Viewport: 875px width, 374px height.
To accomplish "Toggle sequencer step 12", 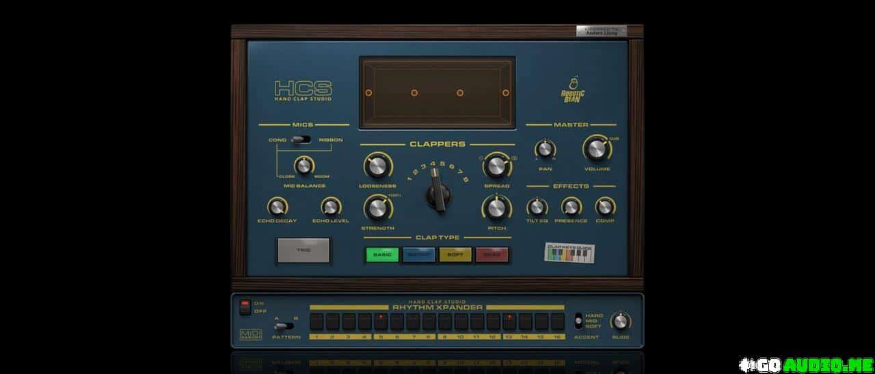I will [x=494, y=321].
